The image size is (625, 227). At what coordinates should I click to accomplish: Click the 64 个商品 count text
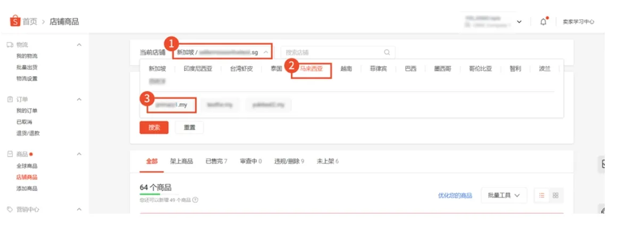(x=156, y=188)
